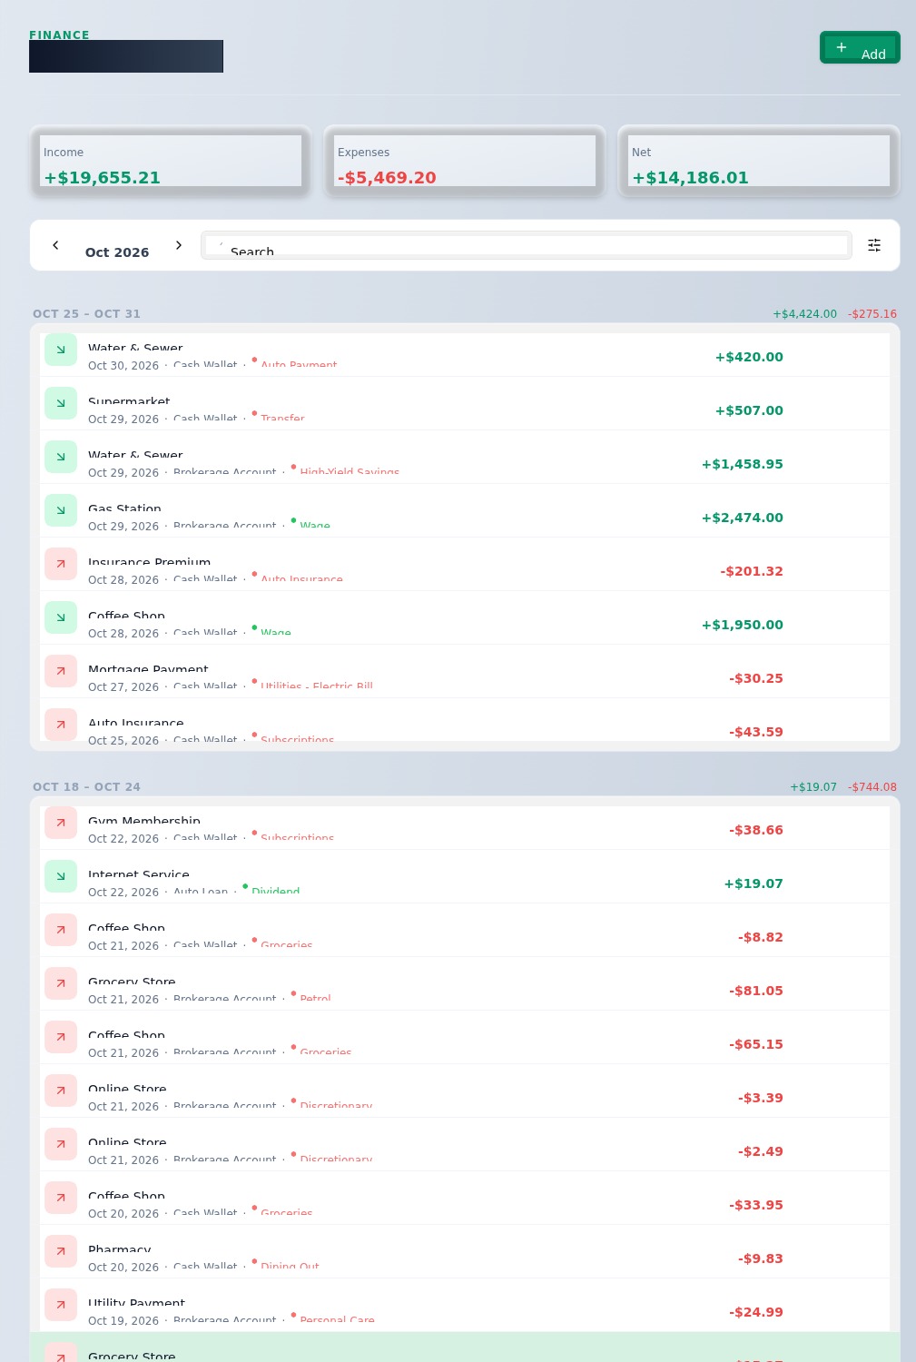Screen dimensions: 916x1362
Task: Open the filter options sliders icon
Action: point(874,245)
